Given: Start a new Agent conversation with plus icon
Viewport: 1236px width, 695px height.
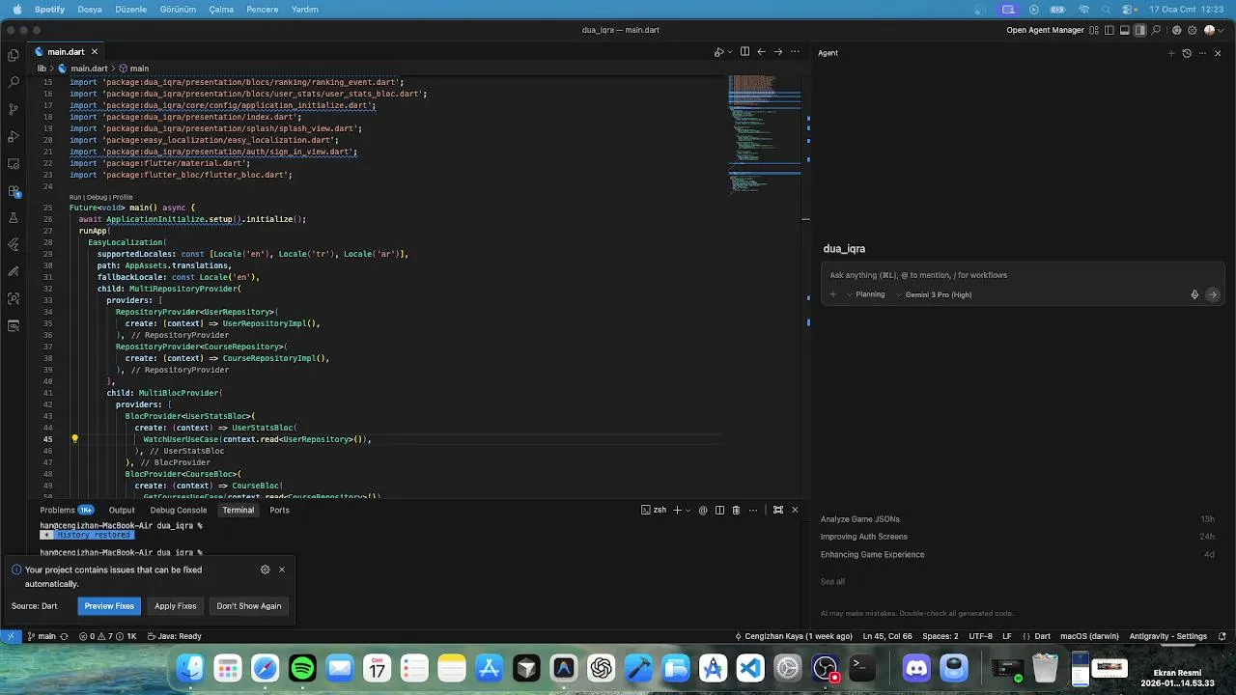Looking at the screenshot, I should [1171, 53].
